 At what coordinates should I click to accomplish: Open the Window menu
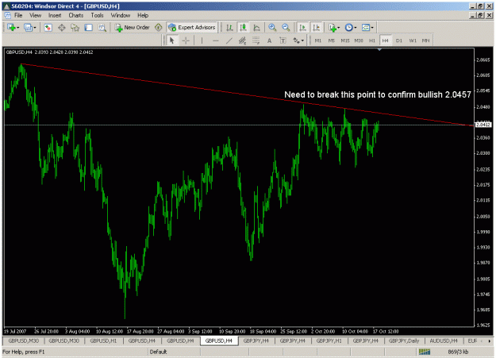coord(120,15)
